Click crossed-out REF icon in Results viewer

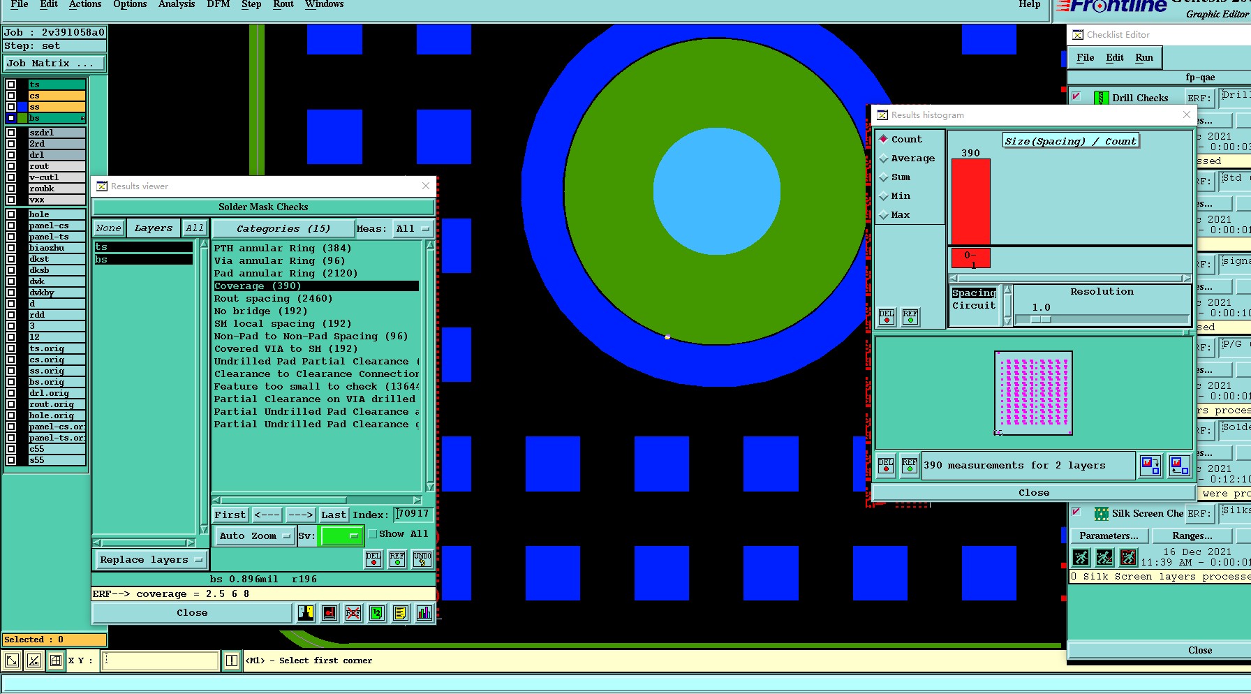[353, 613]
